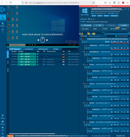130x137 pixels.
Task: Collapse net.exe stop Acronis VSS node
Action: pos(83,65)
